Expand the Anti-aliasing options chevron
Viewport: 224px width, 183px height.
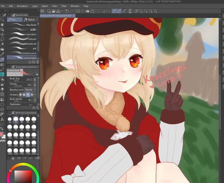pyautogui.click(x=35, y=95)
